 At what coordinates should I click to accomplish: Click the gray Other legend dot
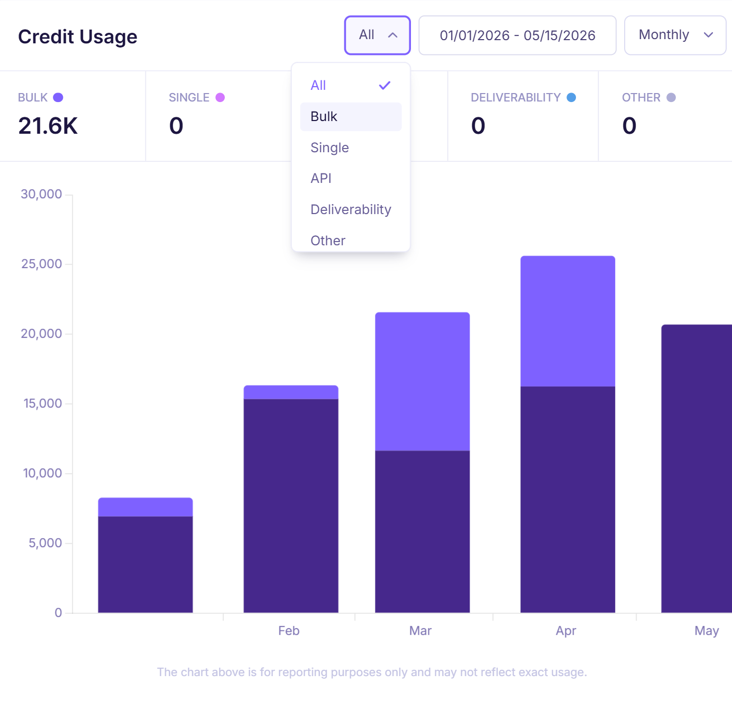tap(671, 97)
